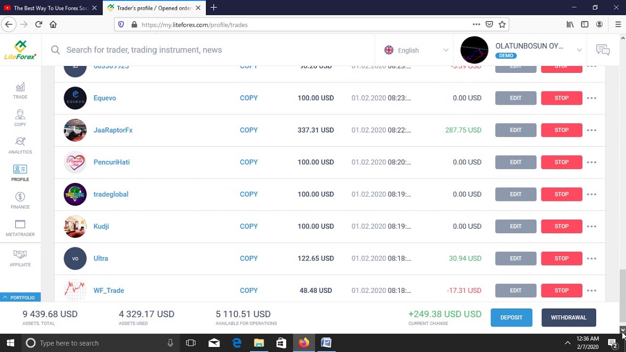
Task: Open WF_Trade trader link
Action: click(x=109, y=290)
